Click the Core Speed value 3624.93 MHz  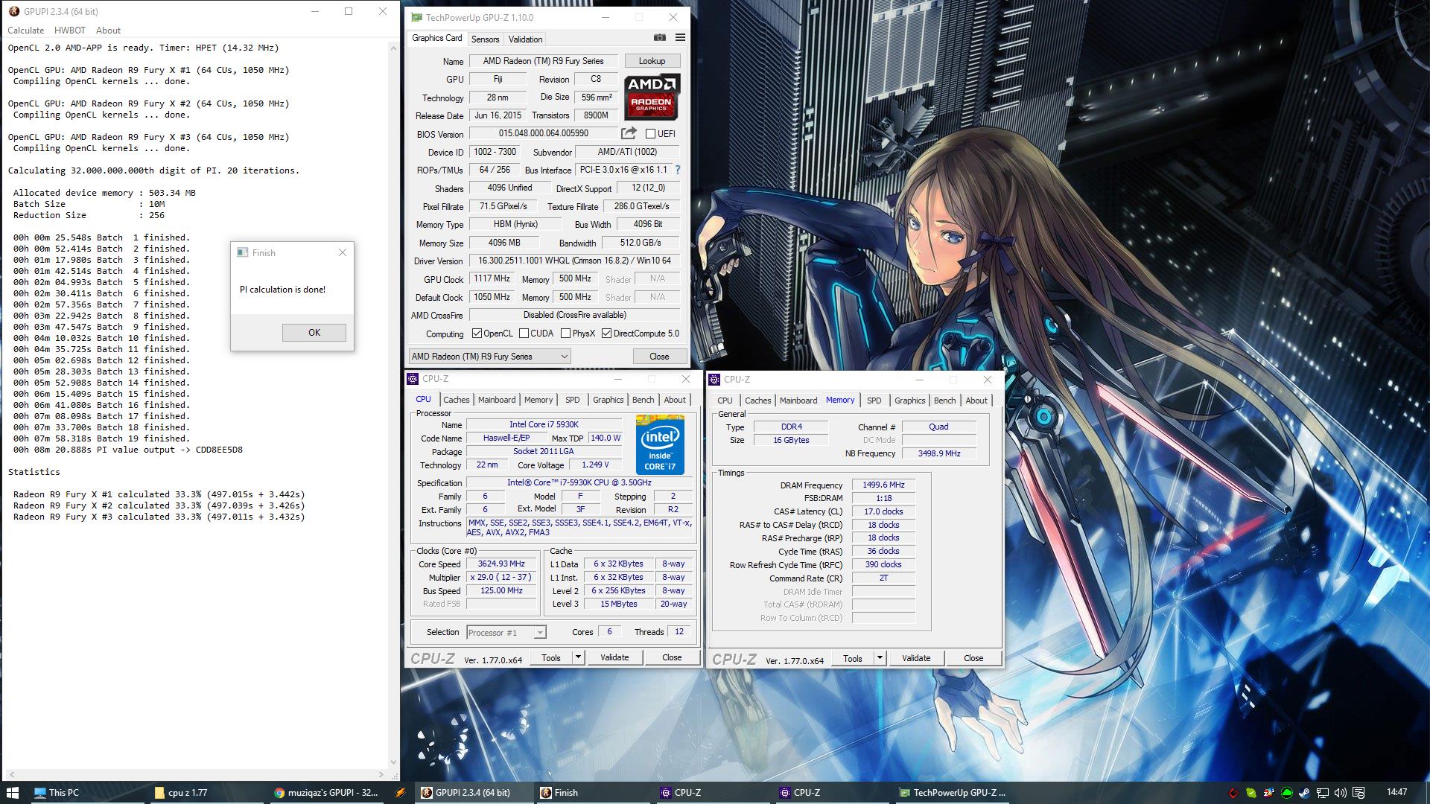coord(501,564)
